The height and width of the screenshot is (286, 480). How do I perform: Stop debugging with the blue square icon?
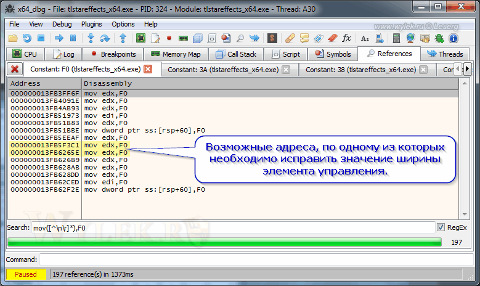coord(41,38)
